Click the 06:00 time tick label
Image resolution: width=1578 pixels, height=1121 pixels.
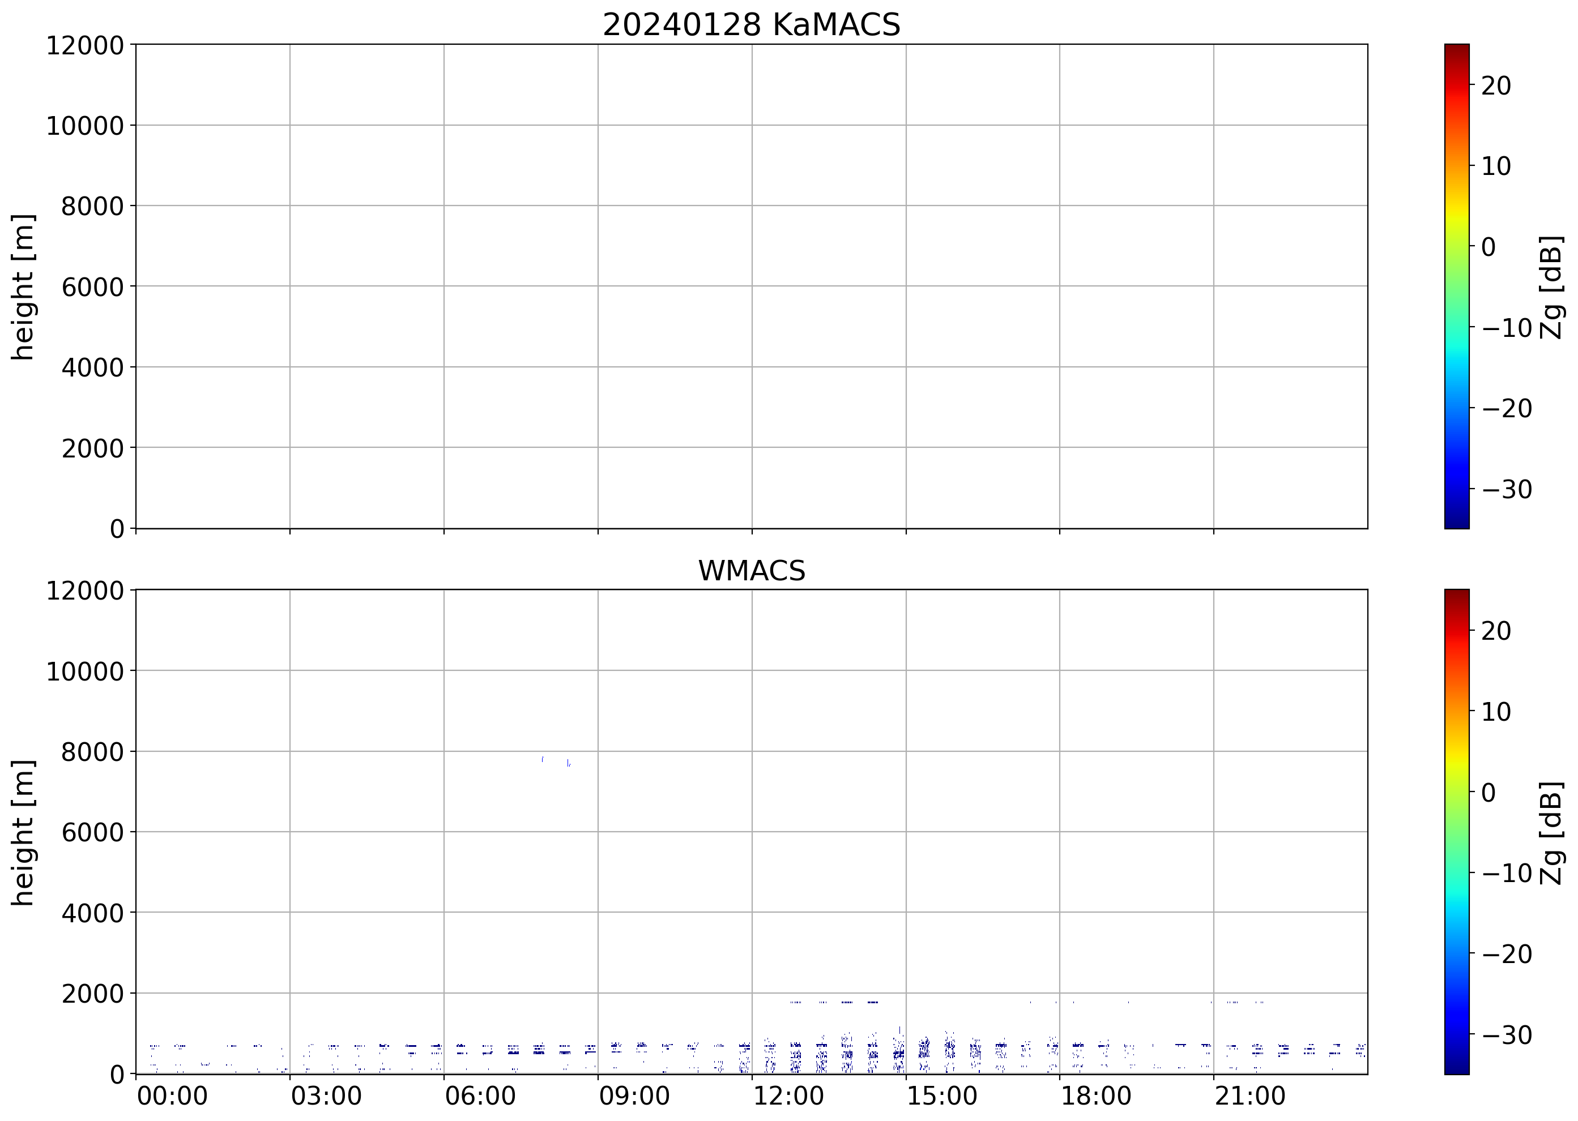480,1096
